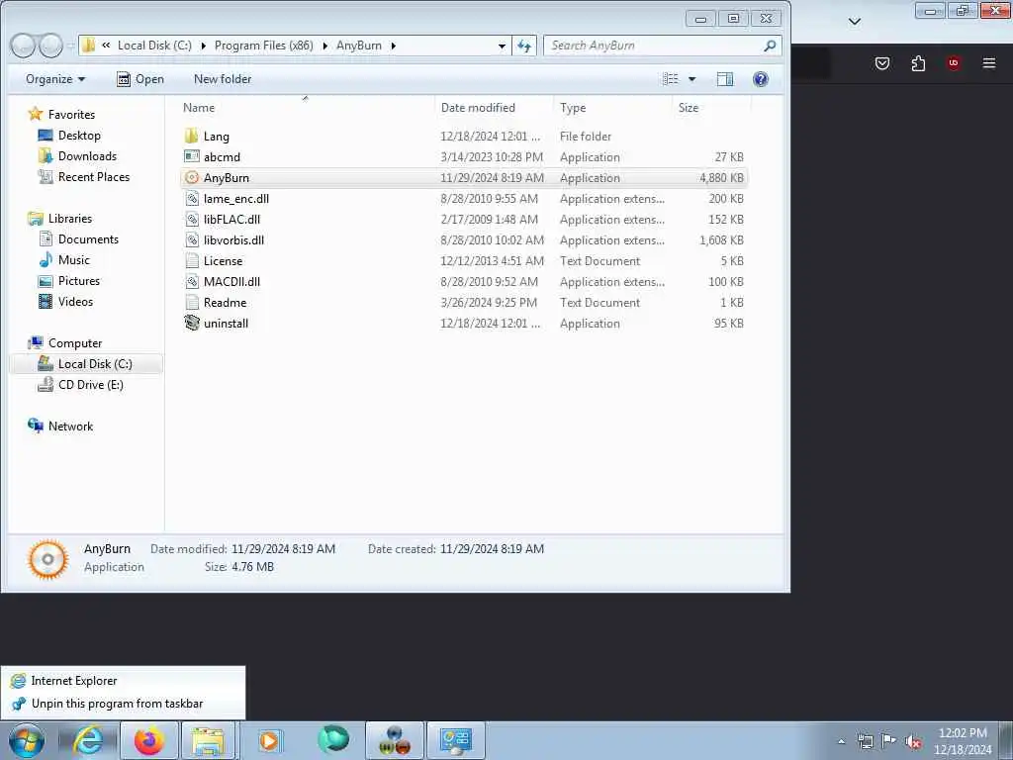Click the search magnifier icon
This screenshot has height=760, width=1013.
770,46
